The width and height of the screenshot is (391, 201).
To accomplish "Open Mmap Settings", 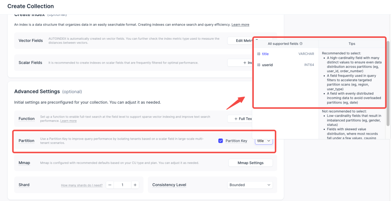I will [x=250, y=163].
